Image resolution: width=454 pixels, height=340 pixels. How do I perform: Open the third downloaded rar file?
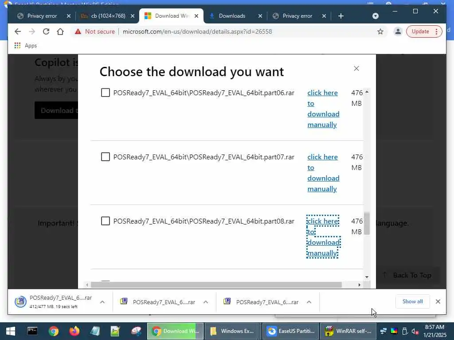[x=261, y=302]
